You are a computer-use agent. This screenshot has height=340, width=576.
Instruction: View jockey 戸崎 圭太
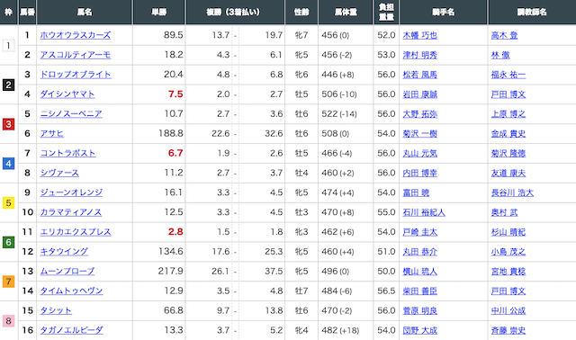[420, 232]
